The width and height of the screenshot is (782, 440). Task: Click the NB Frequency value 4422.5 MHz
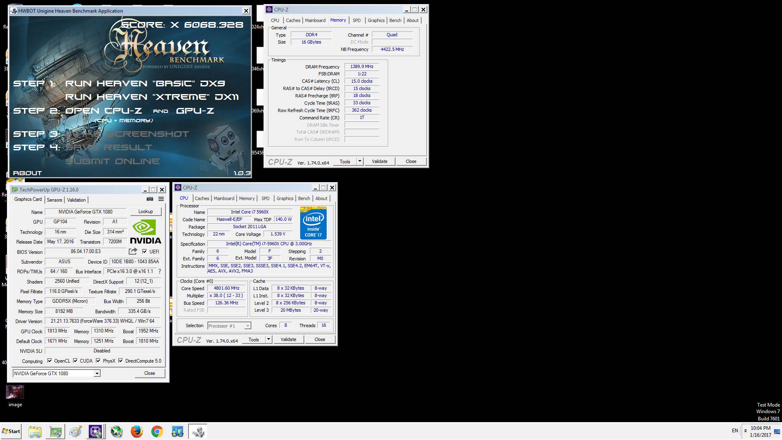click(392, 49)
